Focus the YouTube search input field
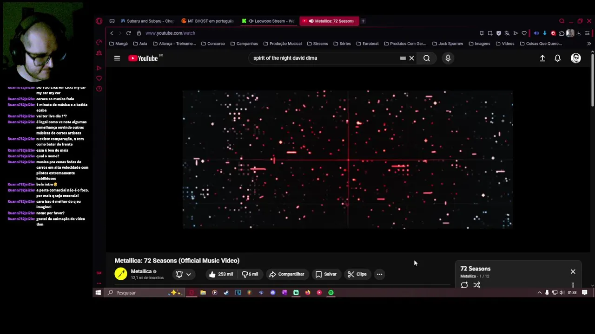This screenshot has height=334, width=595. (x=325, y=58)
